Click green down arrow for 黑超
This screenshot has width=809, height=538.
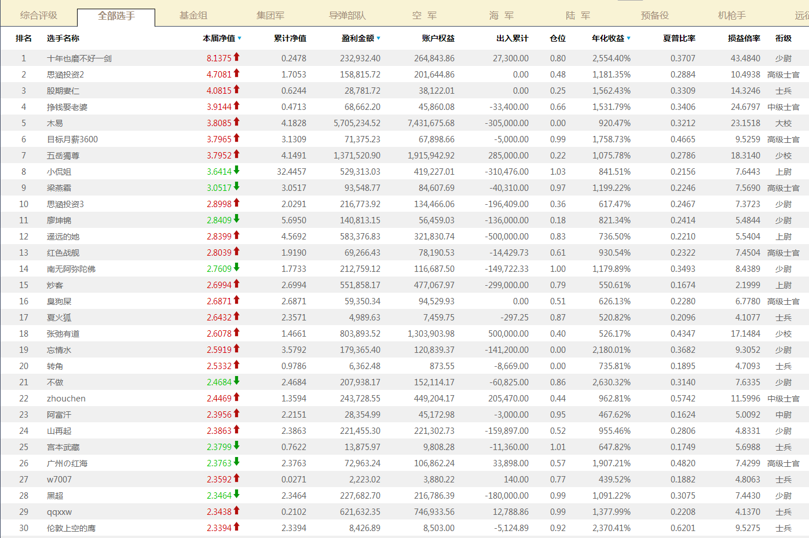pos(237,494)
